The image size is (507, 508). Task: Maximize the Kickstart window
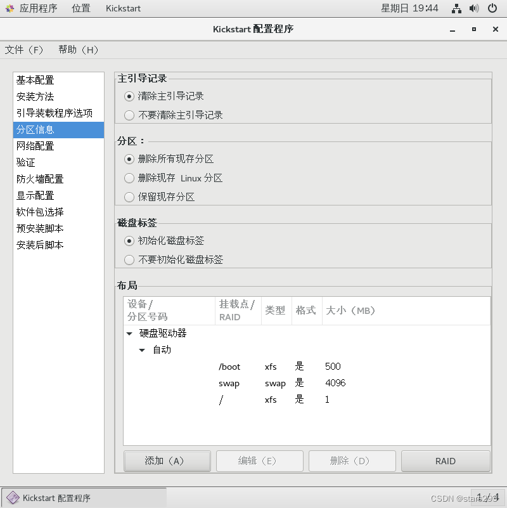coord(474,29)
